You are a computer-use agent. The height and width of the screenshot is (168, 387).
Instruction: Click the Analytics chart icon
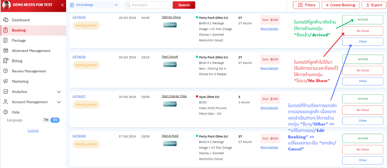pyautogui.click(x=6, y=92)
